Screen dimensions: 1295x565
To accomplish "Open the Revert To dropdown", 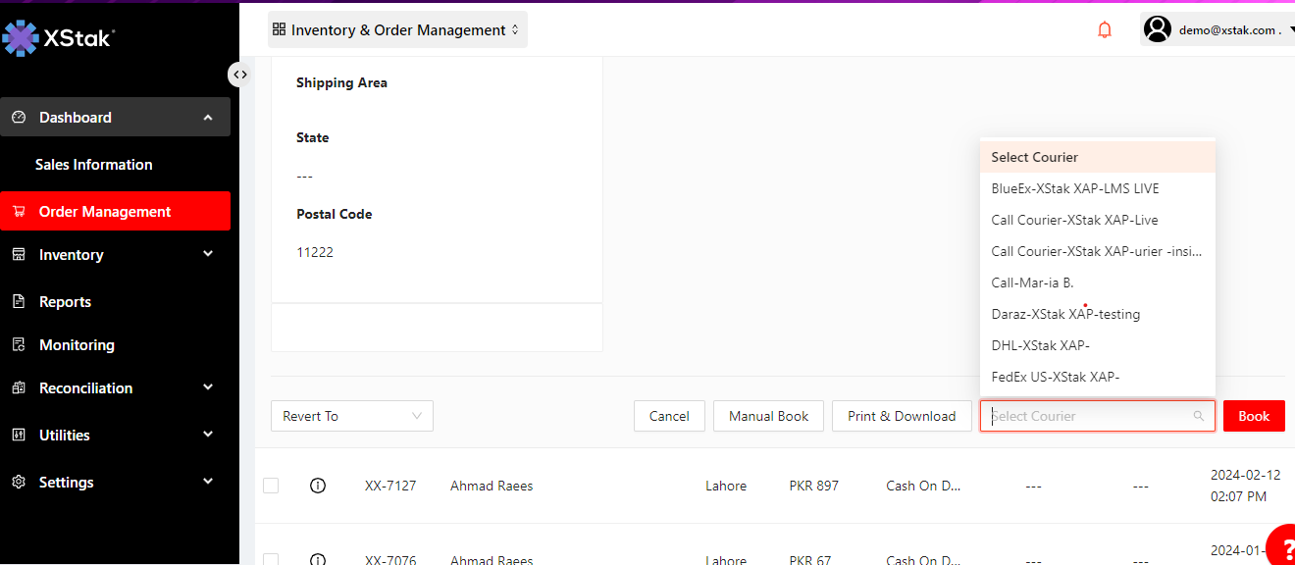I will 351,416.
